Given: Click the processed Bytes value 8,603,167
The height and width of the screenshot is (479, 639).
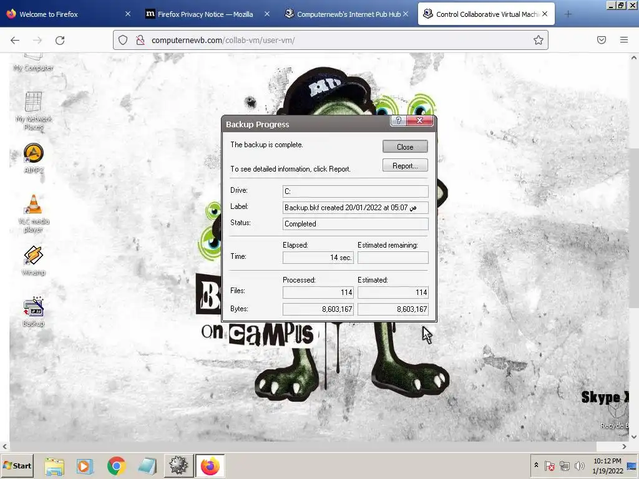Looking at the screenshot, I should [318, 309].
